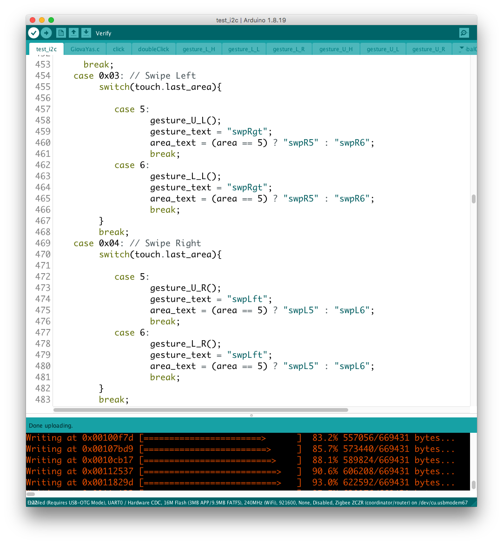Select the doubleClick tab

coord(153,49)
